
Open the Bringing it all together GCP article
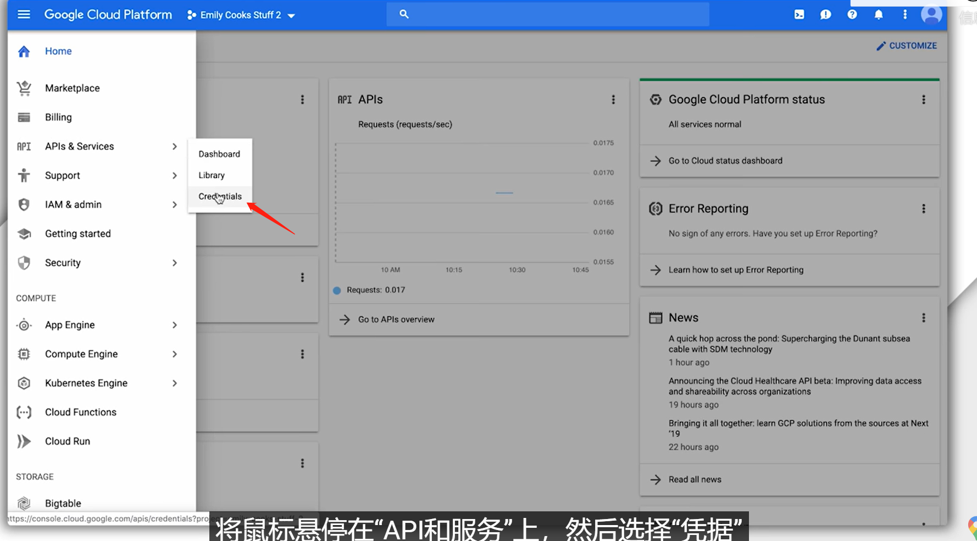(798, 428)
